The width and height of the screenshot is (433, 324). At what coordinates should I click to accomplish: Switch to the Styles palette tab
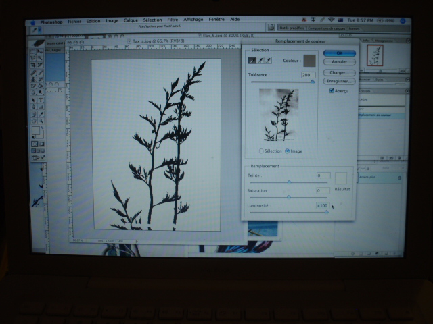[380, 80]
